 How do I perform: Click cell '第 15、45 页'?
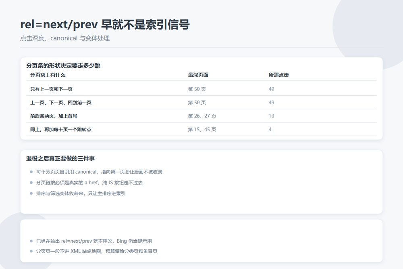[202, 129]
